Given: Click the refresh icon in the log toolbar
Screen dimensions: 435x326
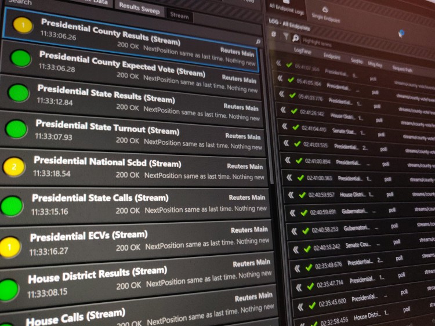Looking at the screenshot, I should coord(274,34).
